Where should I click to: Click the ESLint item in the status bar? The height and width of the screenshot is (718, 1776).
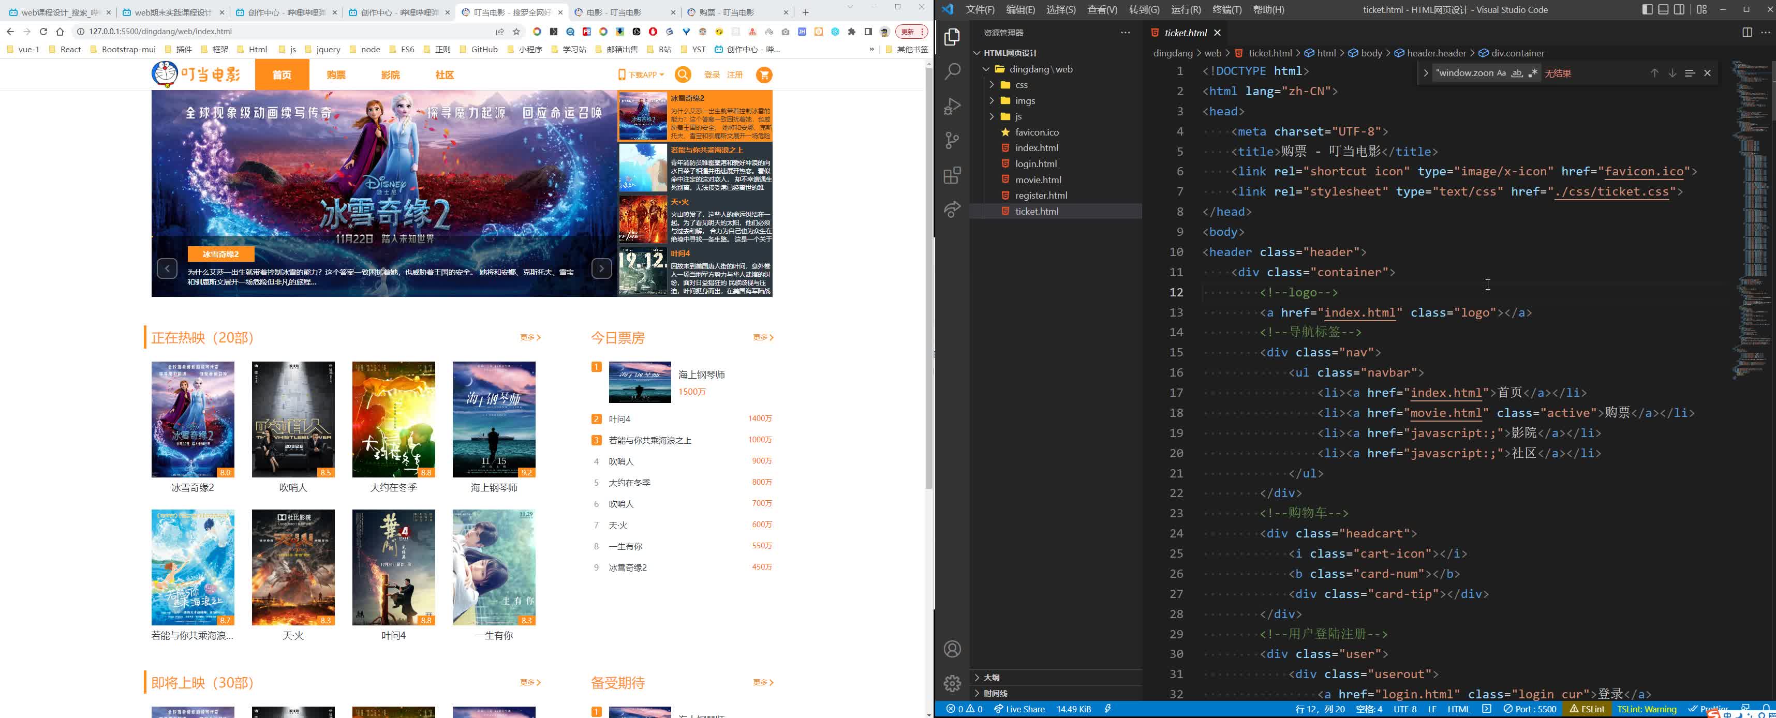click(x=1587, y=709)
